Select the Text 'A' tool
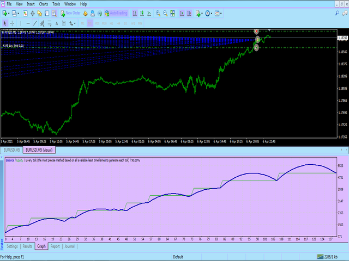The height and width of the screenshot is (261, 349). pyautogui.click(x=57, y=23)
